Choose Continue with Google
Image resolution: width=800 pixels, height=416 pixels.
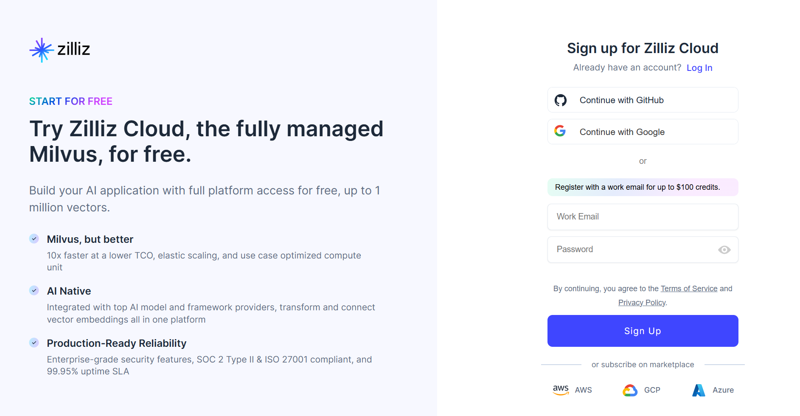point(643,132)
